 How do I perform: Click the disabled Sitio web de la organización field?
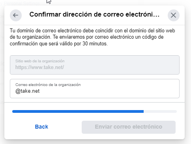(x=95, y=65)
